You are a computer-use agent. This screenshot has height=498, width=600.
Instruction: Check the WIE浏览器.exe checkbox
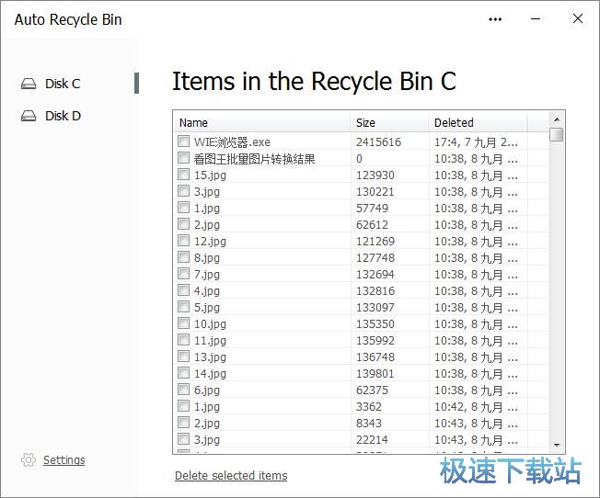point(184,141)
